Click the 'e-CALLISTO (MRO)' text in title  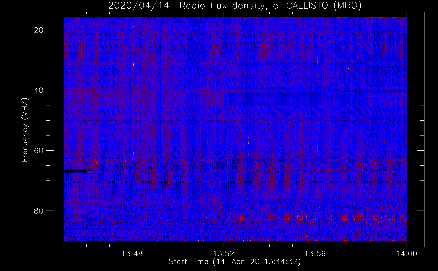coord(317,5)
